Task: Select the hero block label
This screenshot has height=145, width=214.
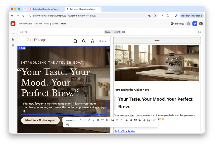Action: tap(22, 48)
